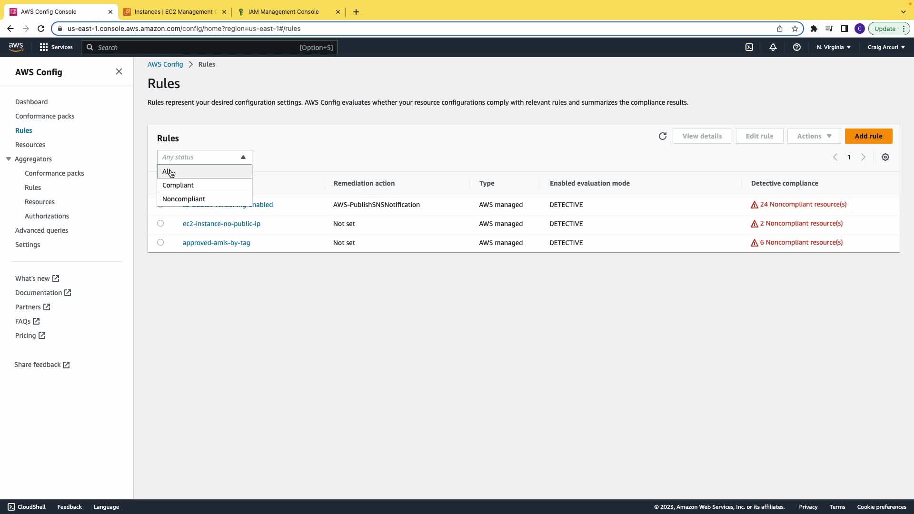Click the AWS logo home icon
The image size is (914, 514).
click(x=16, y=47)
